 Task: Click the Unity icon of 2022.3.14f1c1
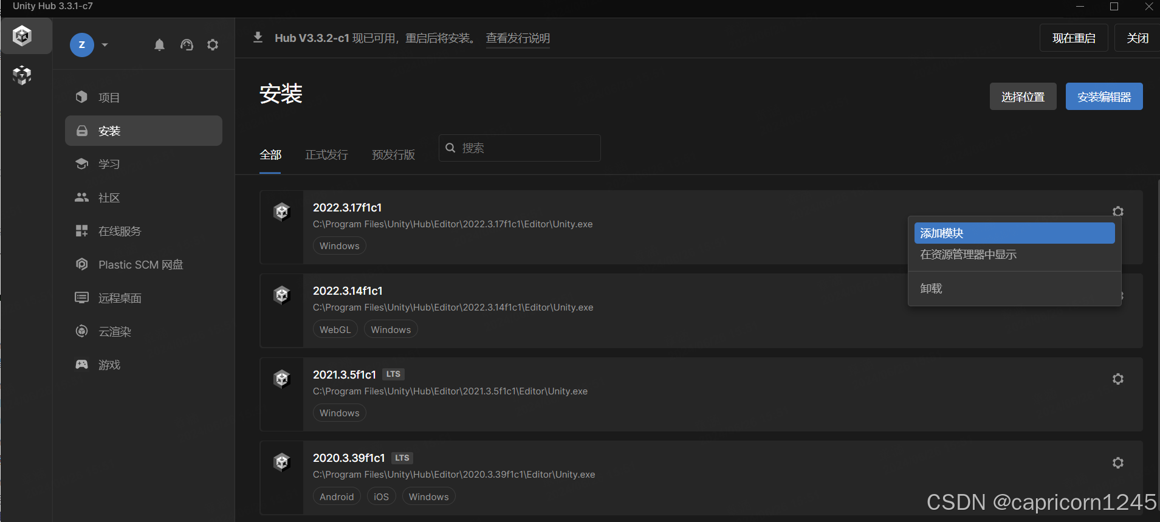pyautogui.click(x=282, y=295)
